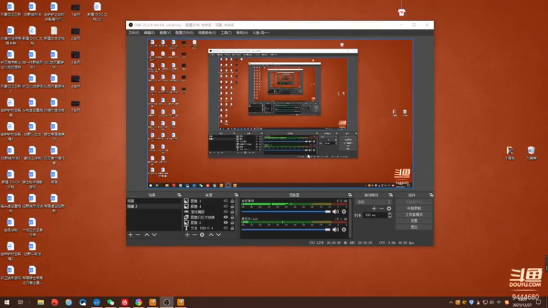Viewport: 548px width, 308px height.
Task: Open the 帮助(H) menu
Action: pos(242,33)
